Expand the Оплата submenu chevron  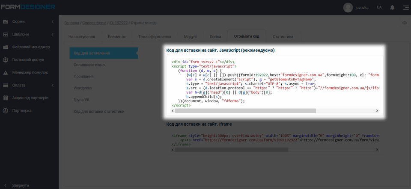[52, 86]
